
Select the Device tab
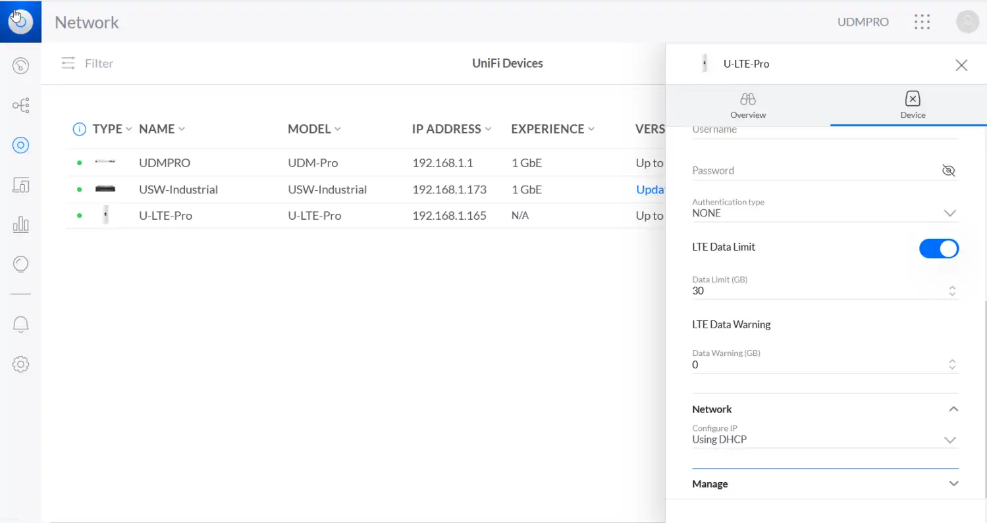tap(913, 105)
